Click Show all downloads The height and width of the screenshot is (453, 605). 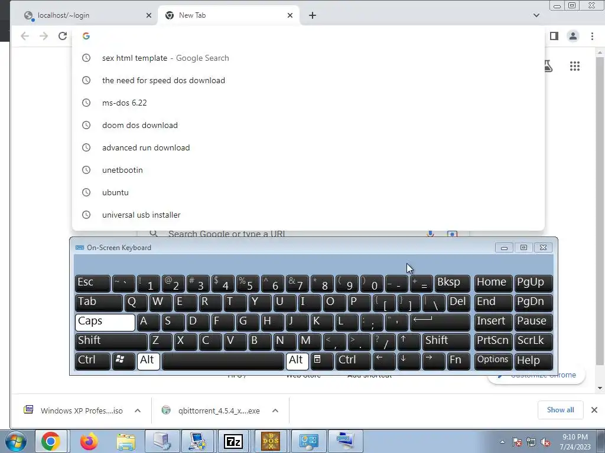[560, 410]
